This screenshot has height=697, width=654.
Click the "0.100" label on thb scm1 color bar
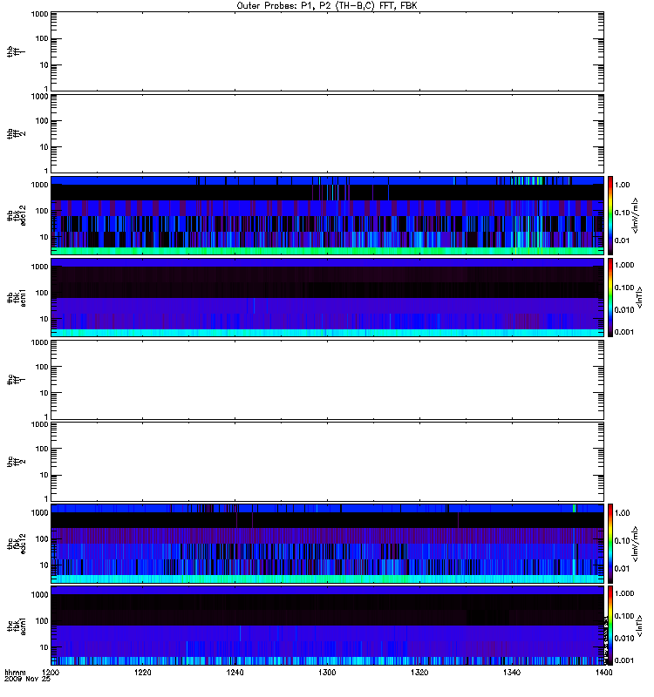point(624,288)
